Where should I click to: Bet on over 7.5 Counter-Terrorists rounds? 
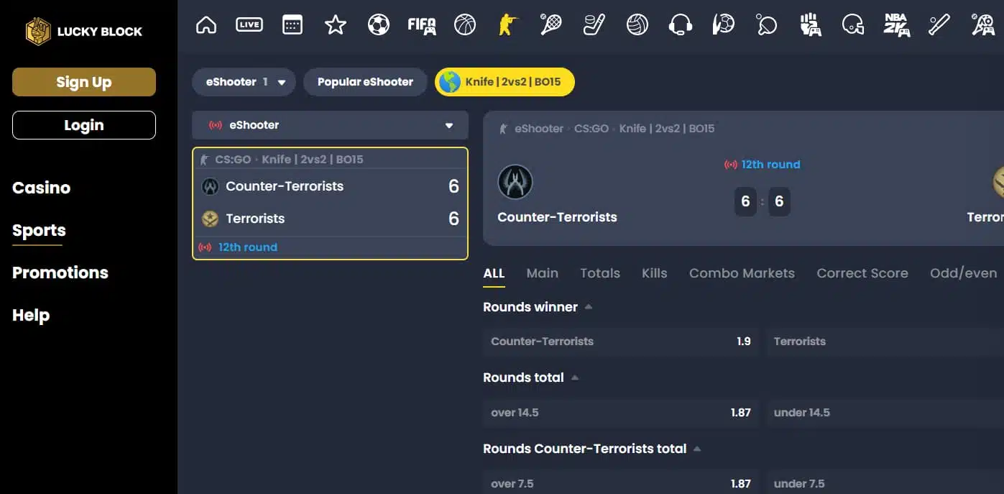[621, 482]
